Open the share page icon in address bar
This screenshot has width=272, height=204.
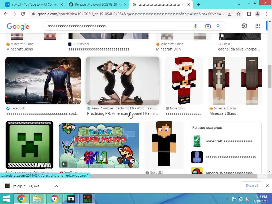click(230, 14)
